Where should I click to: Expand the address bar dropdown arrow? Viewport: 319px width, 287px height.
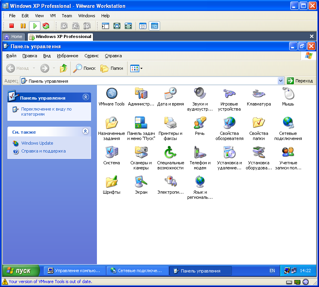tap(281, 81)
